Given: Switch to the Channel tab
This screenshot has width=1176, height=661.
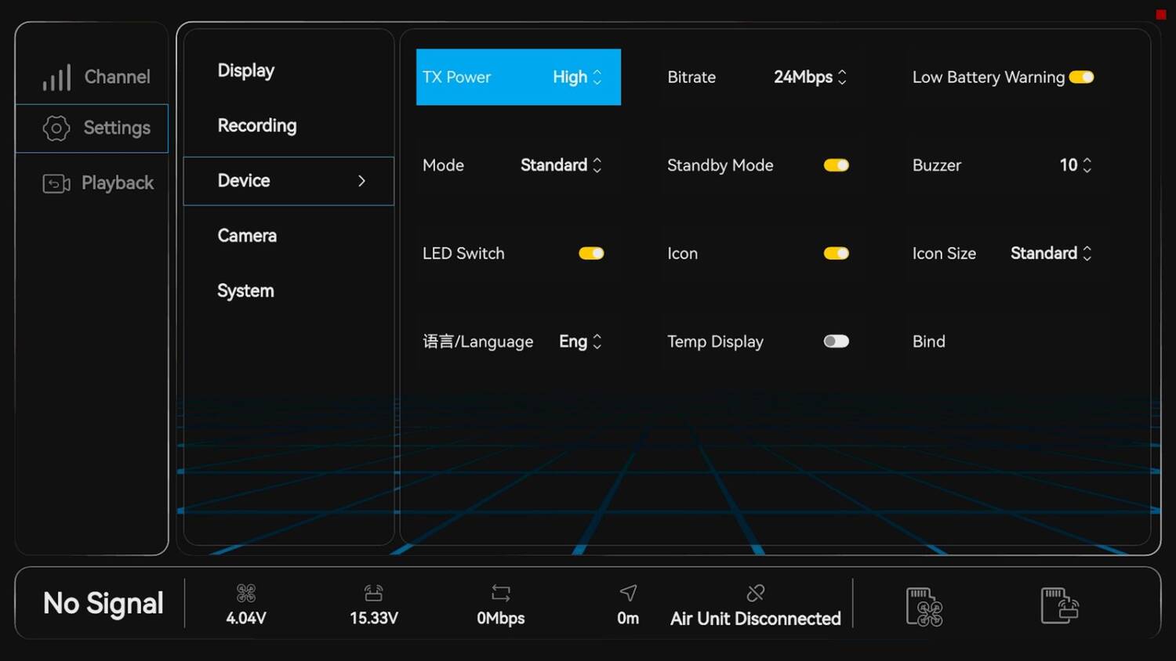Looking at the screenshot, I should tap(92, 77).
